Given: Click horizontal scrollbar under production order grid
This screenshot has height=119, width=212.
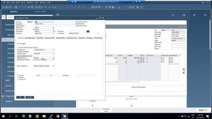Looking at the screenshot, I should [122, 82].
